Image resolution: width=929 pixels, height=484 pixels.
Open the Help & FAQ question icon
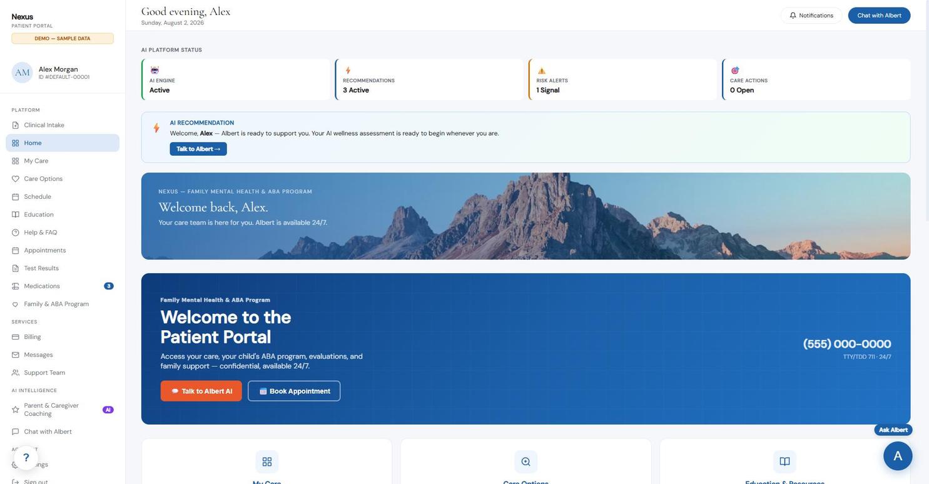[16, 233]
